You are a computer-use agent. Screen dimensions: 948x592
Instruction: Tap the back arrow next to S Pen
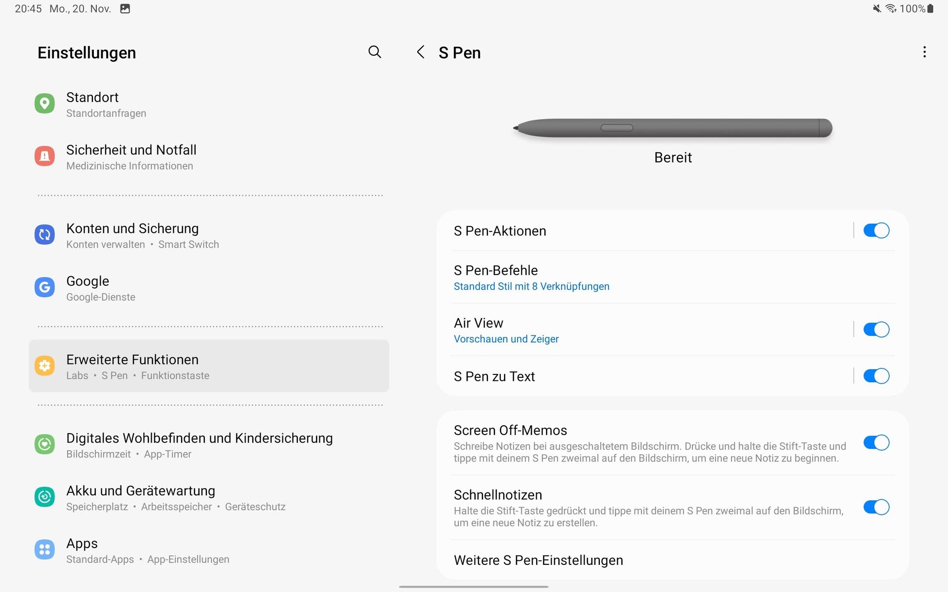tap(421, 52)
